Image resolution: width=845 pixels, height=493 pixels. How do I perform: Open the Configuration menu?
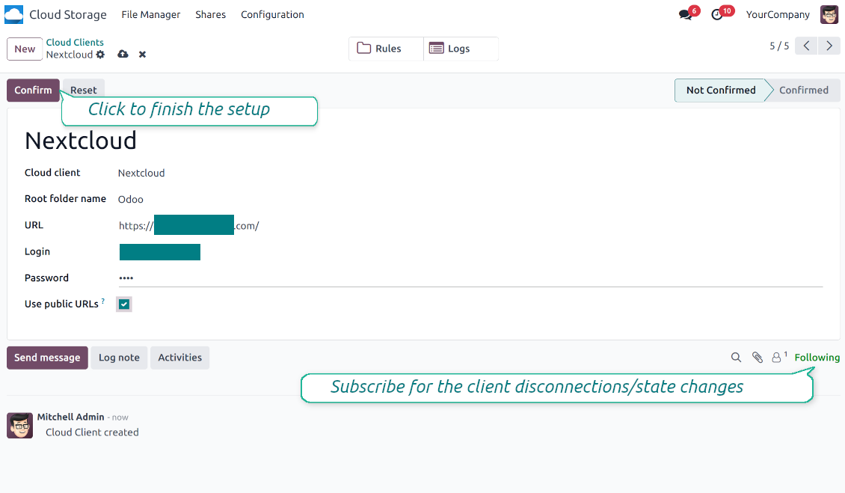point(272,14)
